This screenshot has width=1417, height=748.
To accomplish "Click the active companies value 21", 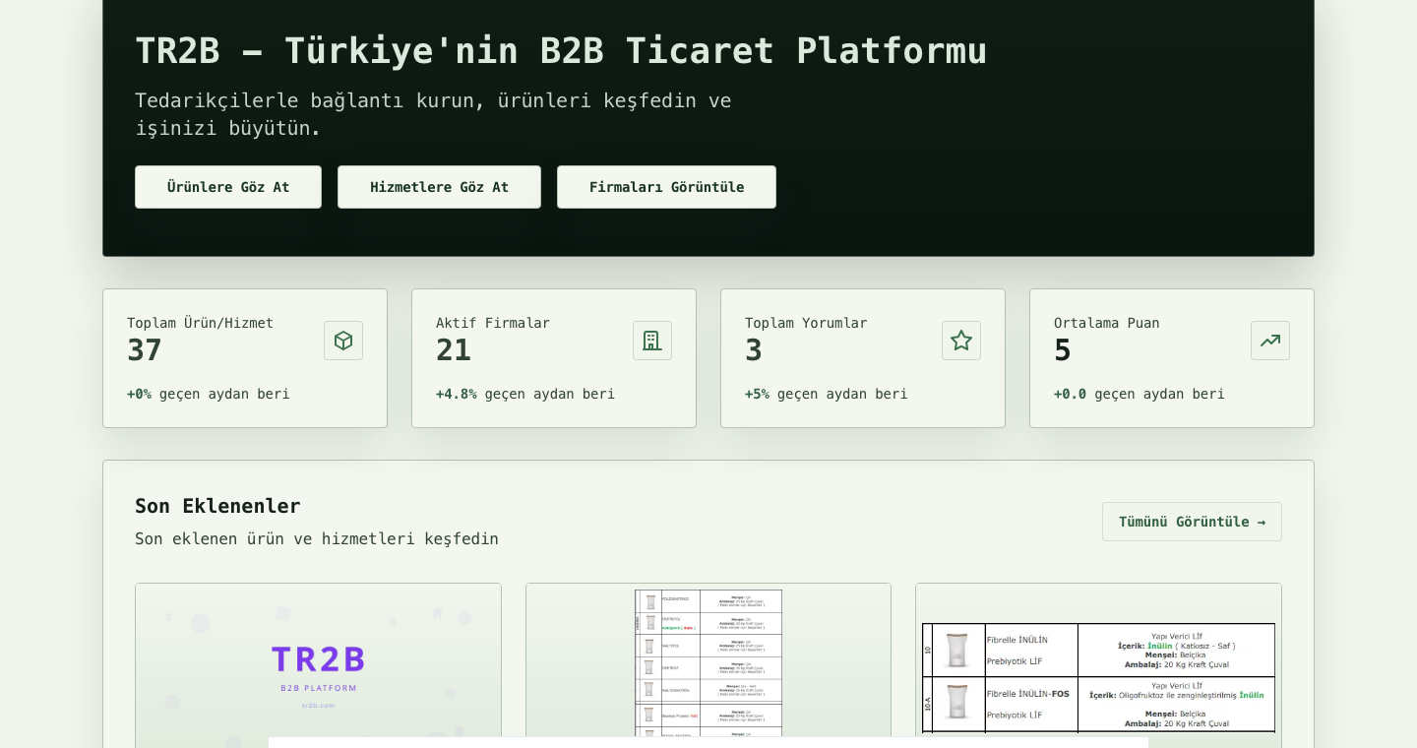I will 454,350.
